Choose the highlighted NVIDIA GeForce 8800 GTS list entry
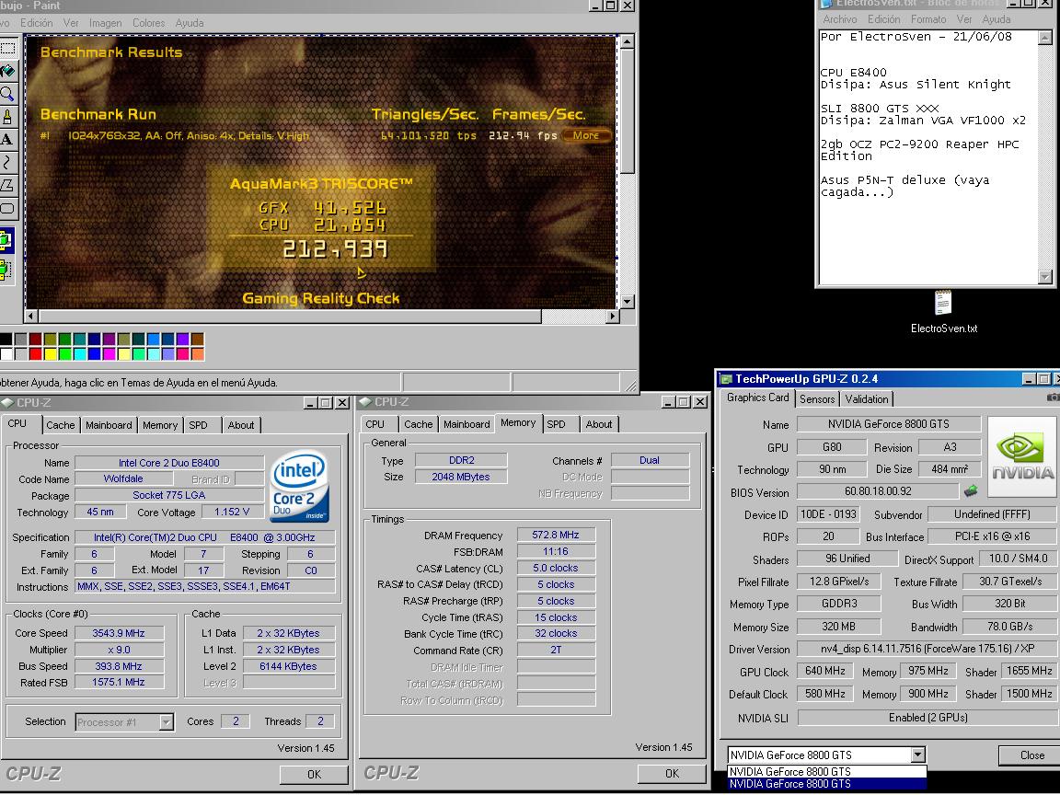Viewport: 1060px width, 795px height. coord(826,784)
